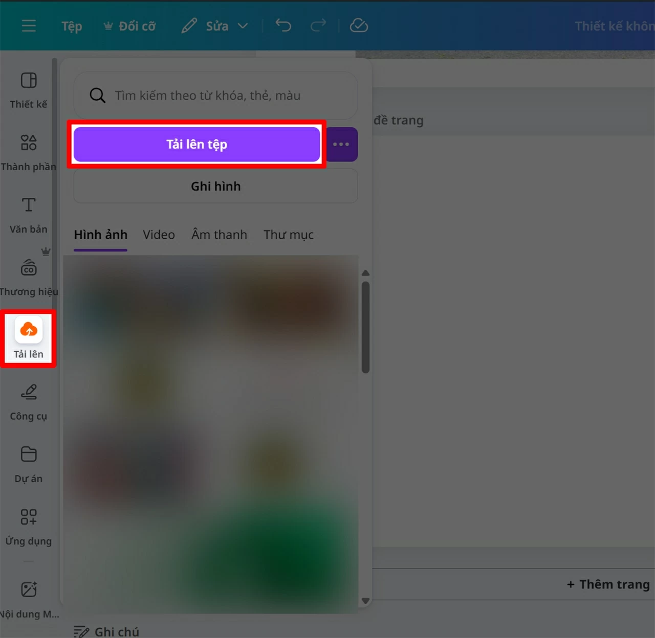The width and height of the screenshot is (655, 638).
Task: Switch to the Video tab
Action: [159, 235]
